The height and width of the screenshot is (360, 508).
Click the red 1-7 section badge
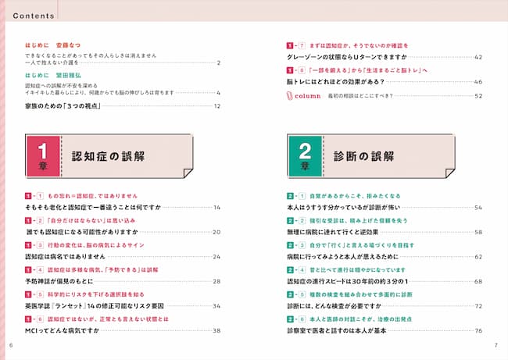[297, 45]
